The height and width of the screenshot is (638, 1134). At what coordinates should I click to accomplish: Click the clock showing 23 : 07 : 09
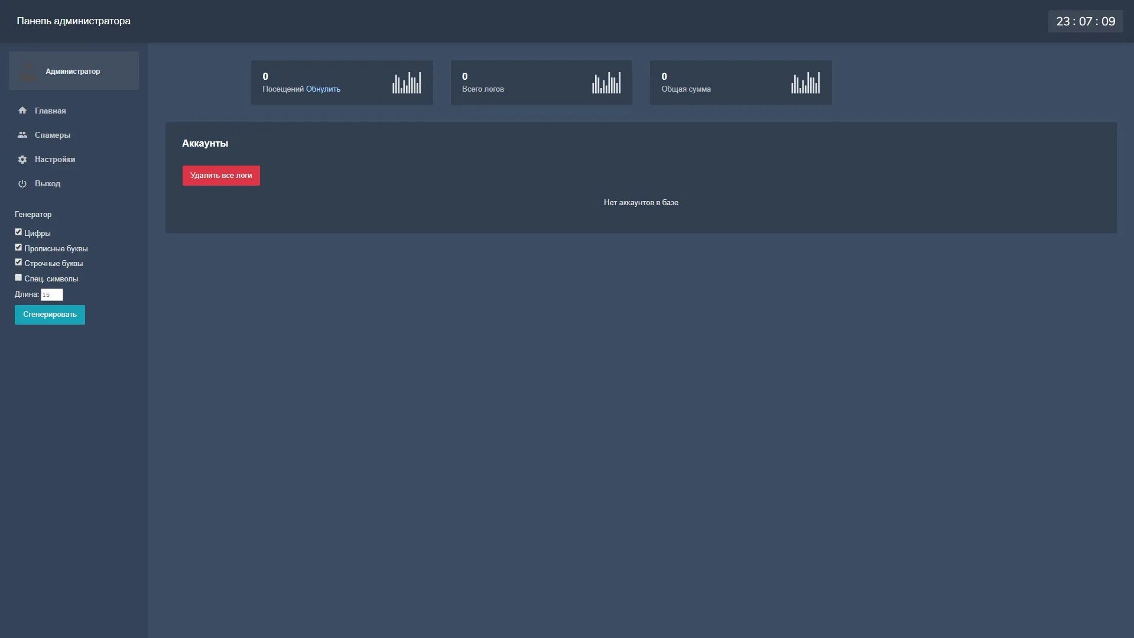1086,21
